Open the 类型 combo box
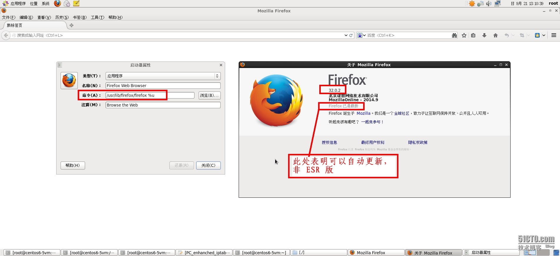 click(x=163, y=76)
